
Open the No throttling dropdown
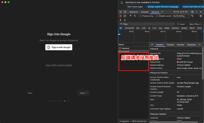181,16
